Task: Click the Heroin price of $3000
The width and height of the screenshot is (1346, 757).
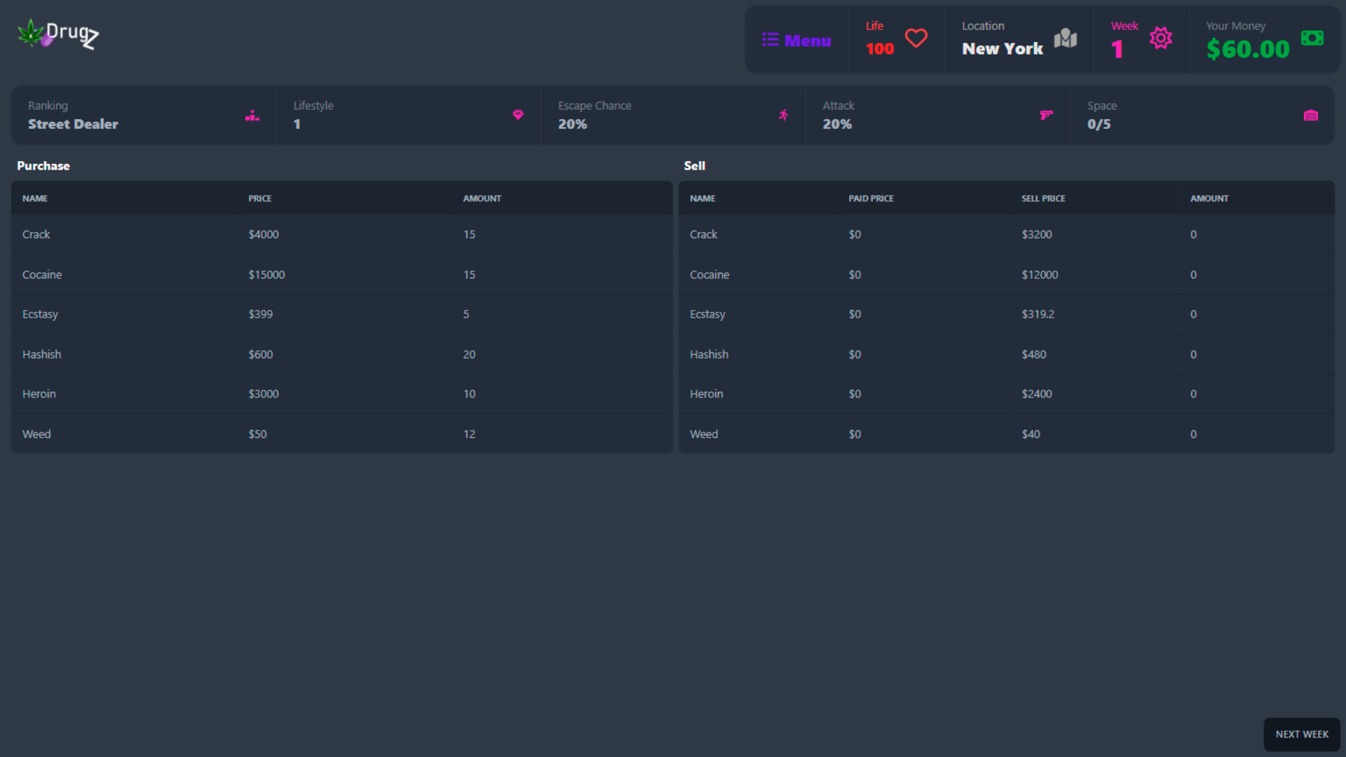Action: 264,393
